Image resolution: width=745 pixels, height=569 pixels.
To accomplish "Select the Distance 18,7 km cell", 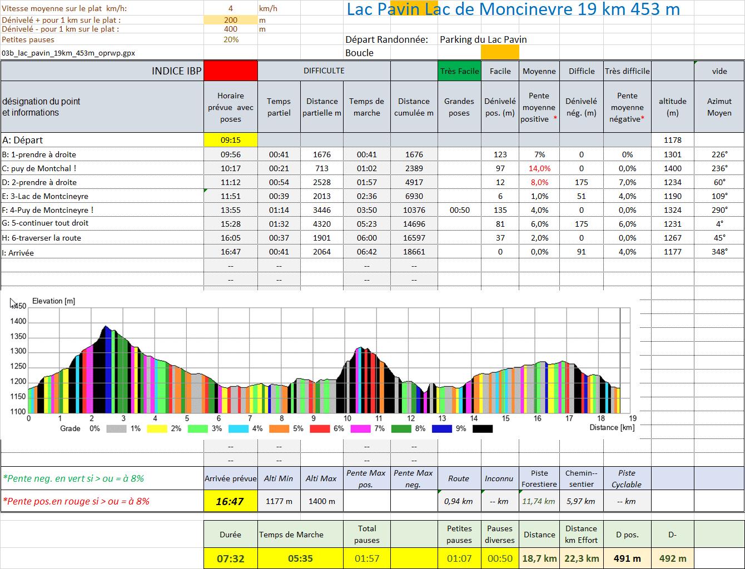I will click(539, 558).
